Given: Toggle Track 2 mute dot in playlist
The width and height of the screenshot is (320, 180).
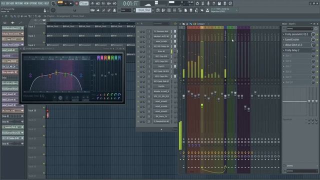Looking at the screenshot, I should (44, 42).
